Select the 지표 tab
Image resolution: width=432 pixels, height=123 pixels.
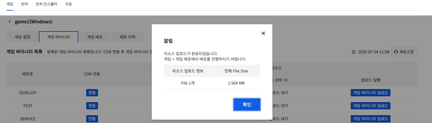click(69, 5)
